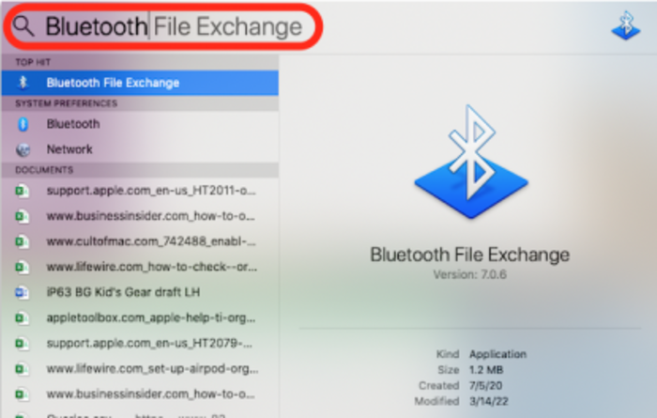Click the small Bluetooth File Exchange icon beside search field
Viewport: 657px width, 418px height.
coord(626,26)
